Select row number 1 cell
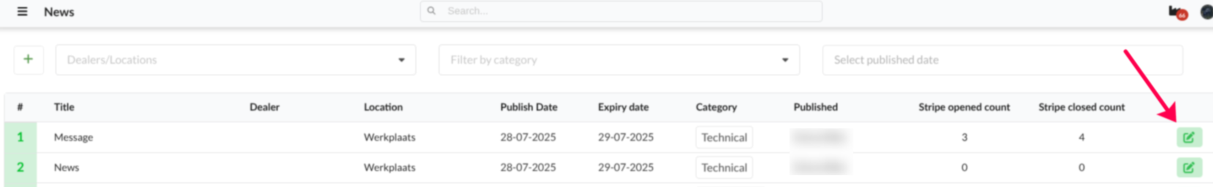Screen dimensions: 1213x187 point(20,137)
